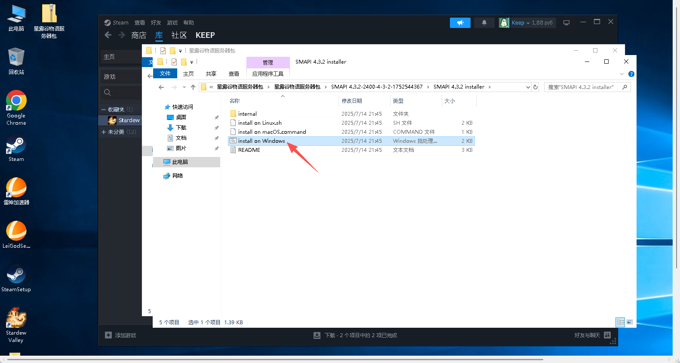
Task: Open the 社区 tab in Steam
Action: 179,35
